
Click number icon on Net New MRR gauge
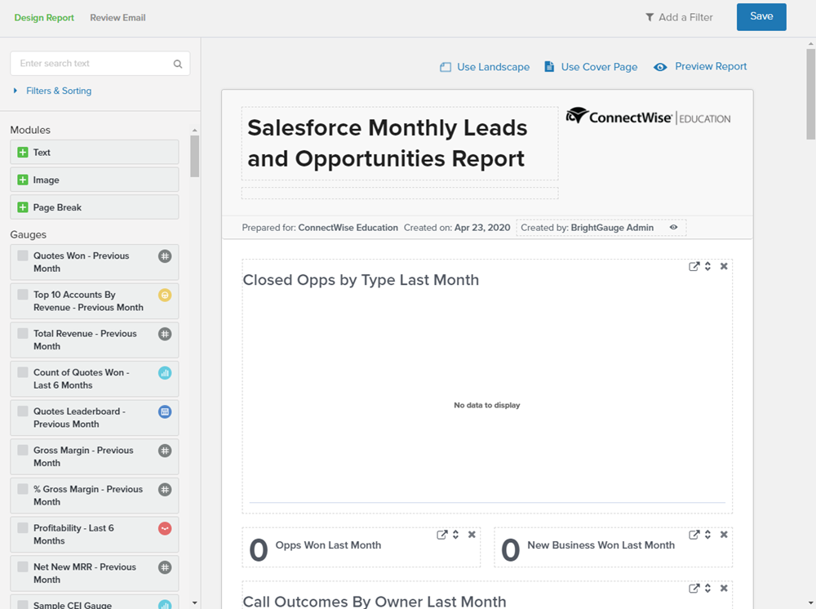[x=165, y=567]
